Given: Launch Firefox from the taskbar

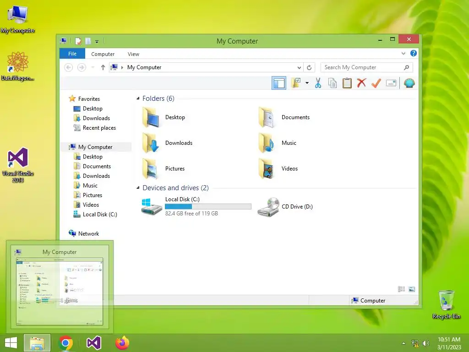Looking at the screenshot, I should pos(122,343).
